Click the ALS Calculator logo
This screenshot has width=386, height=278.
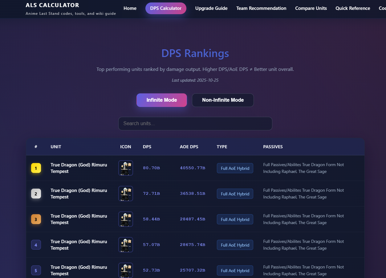[52, 5]
